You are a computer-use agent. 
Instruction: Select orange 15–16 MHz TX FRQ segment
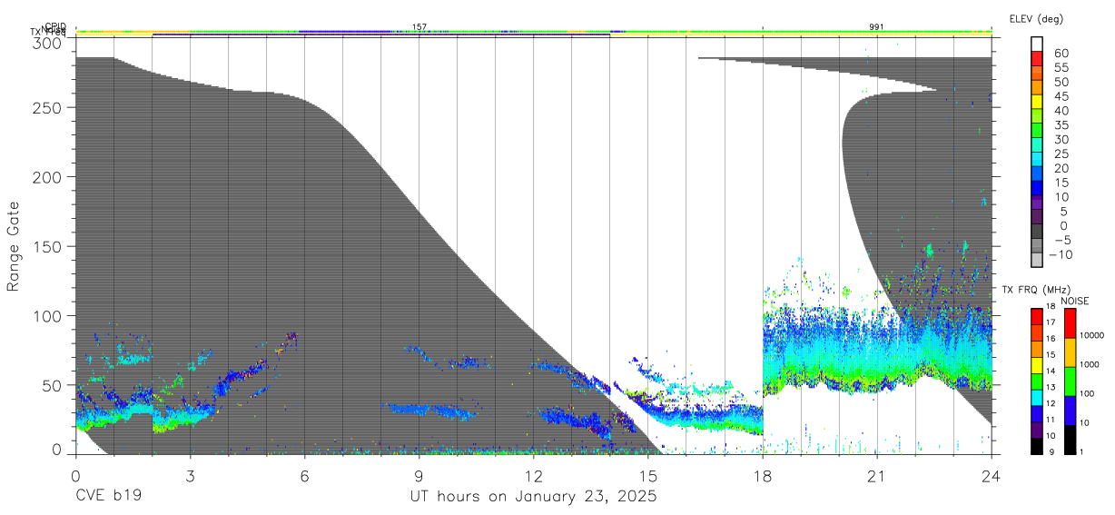1037,348
